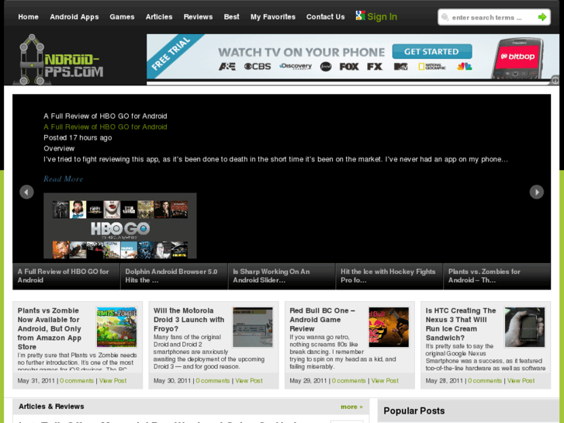Click more » in Articles & Reviews
564x423 pixels.
click(351, 407)
